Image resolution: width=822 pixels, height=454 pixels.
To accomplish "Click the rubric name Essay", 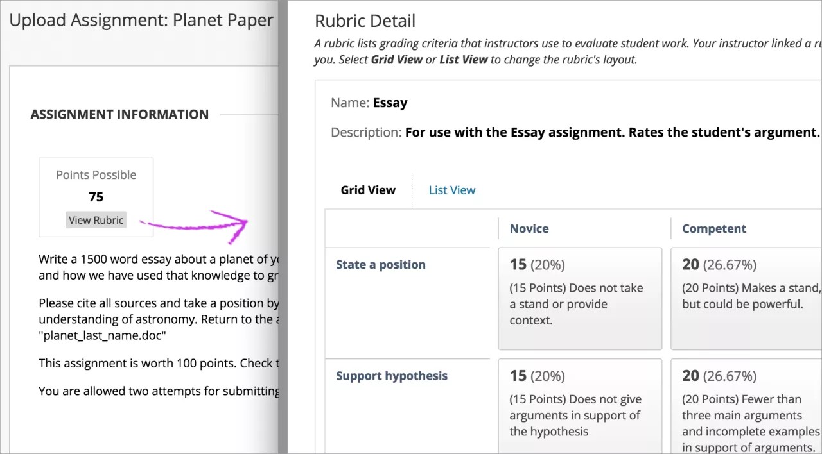I will click(391, 103).
